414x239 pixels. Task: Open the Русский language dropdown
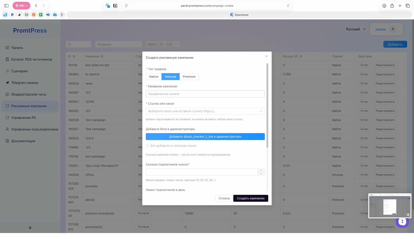tap(355, 29)
